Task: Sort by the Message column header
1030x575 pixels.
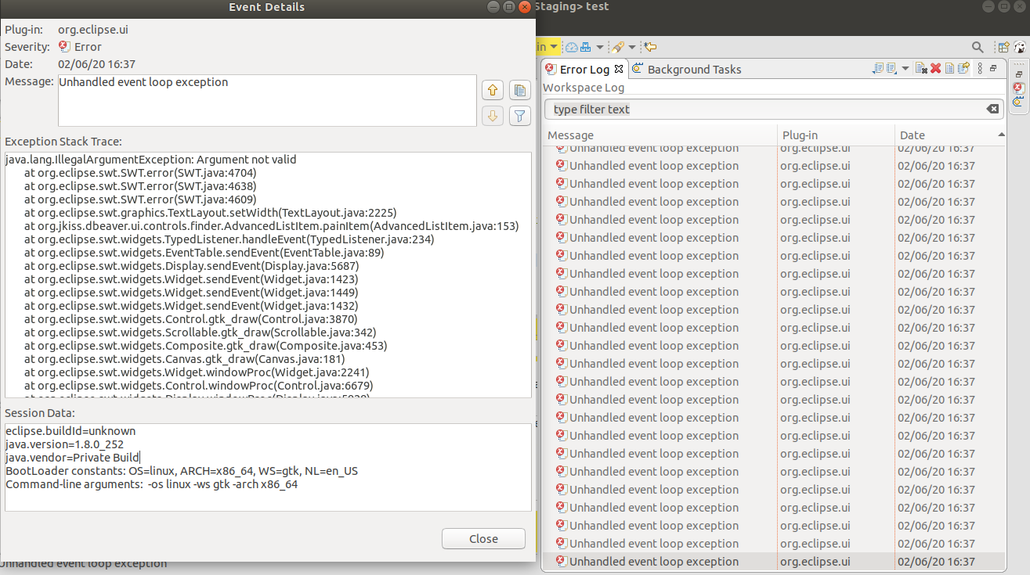Action: (660, 135)
